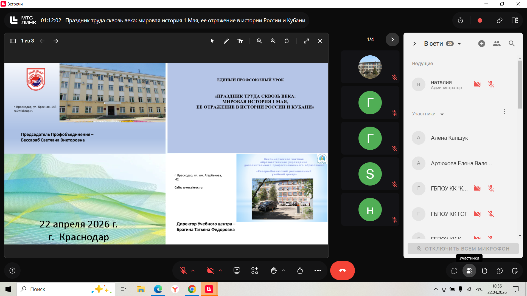Open microphone options arrow next to mic
The width and height of the screenshot is (527, 296).
point(193,271)
